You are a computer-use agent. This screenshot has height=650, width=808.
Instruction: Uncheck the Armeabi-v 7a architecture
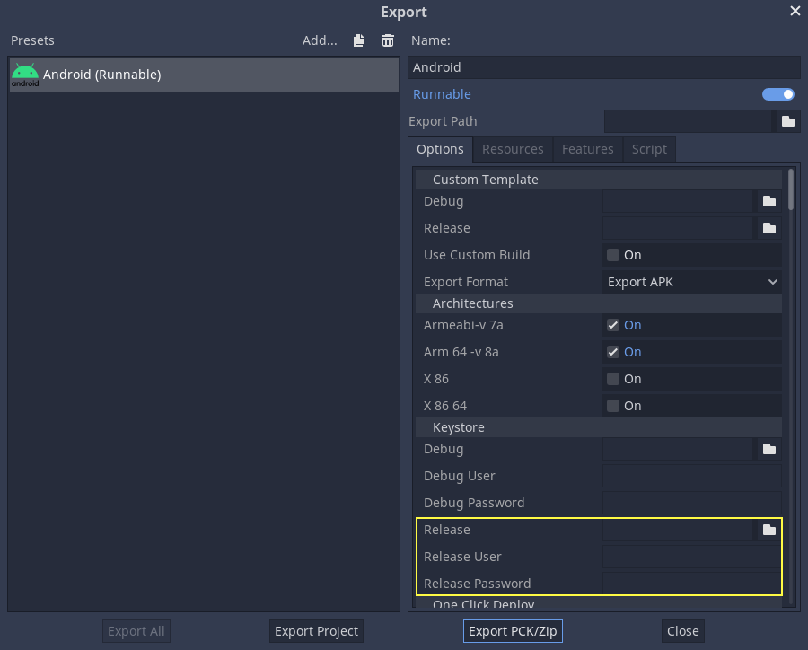coord(613,325)
